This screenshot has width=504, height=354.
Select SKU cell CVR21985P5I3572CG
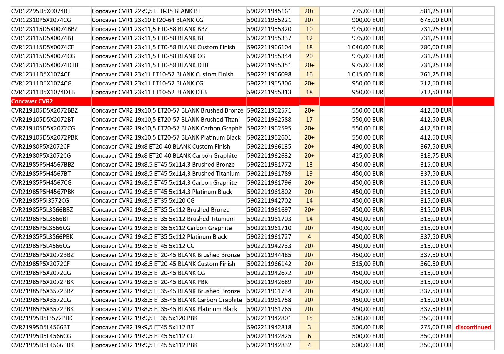click(40, 201)
